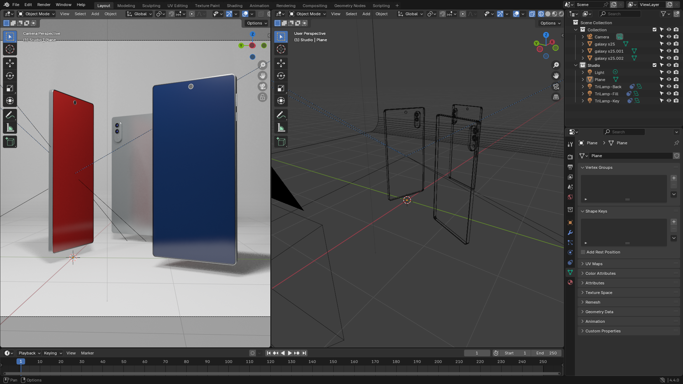This screenshot has height=384, width=683.
Task: Toggle camera view icon in right viewport
Action: click(556, 86)
